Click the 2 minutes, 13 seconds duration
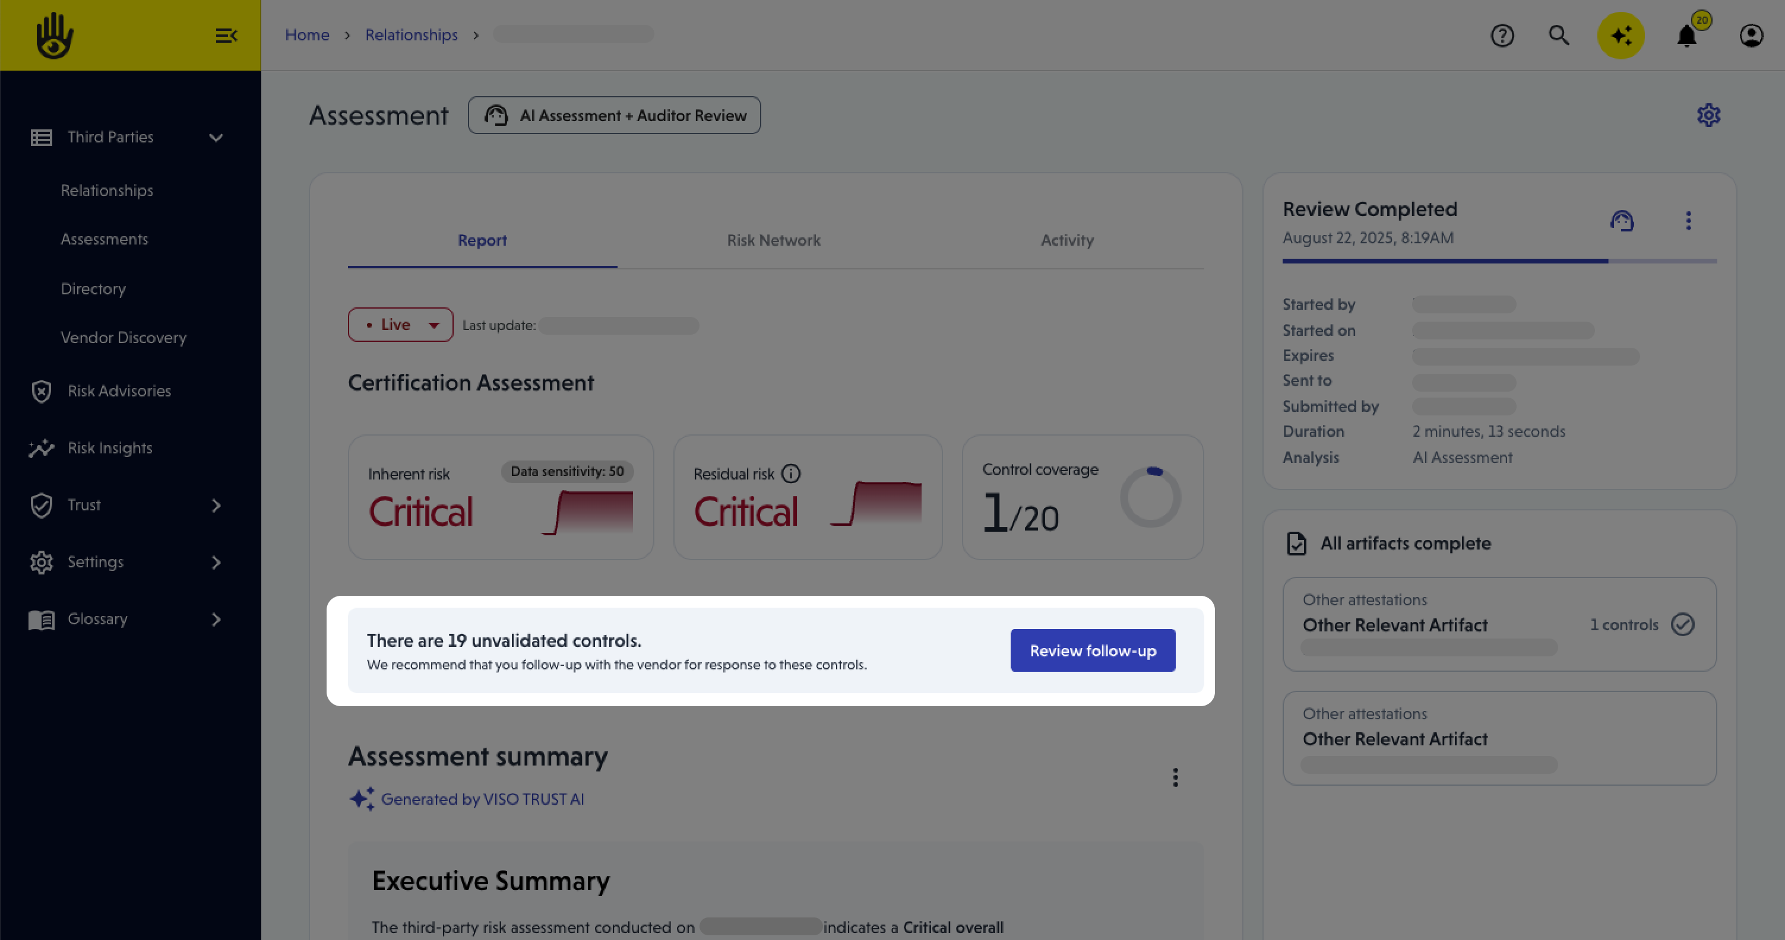 point(1489,431)
